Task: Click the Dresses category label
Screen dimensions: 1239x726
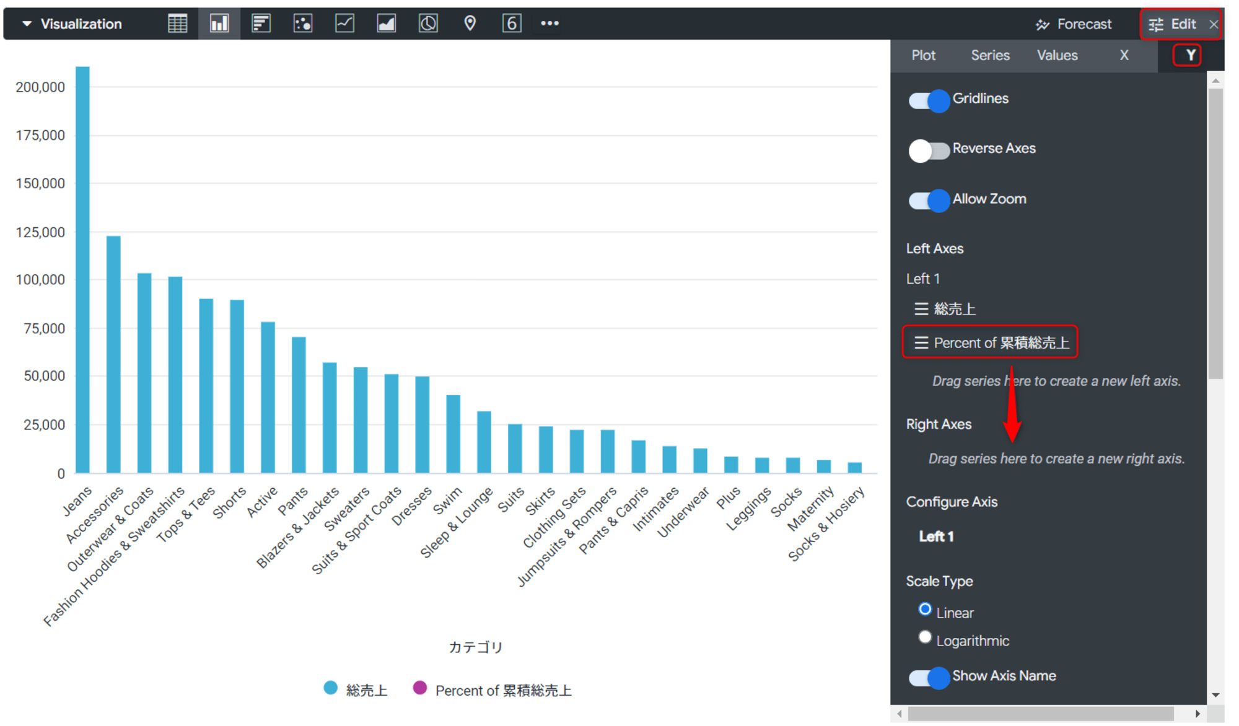Action: (x=411, y=506)
